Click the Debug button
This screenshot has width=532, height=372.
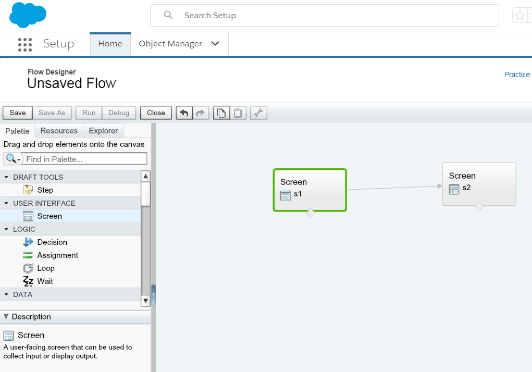tap(119, 113)
